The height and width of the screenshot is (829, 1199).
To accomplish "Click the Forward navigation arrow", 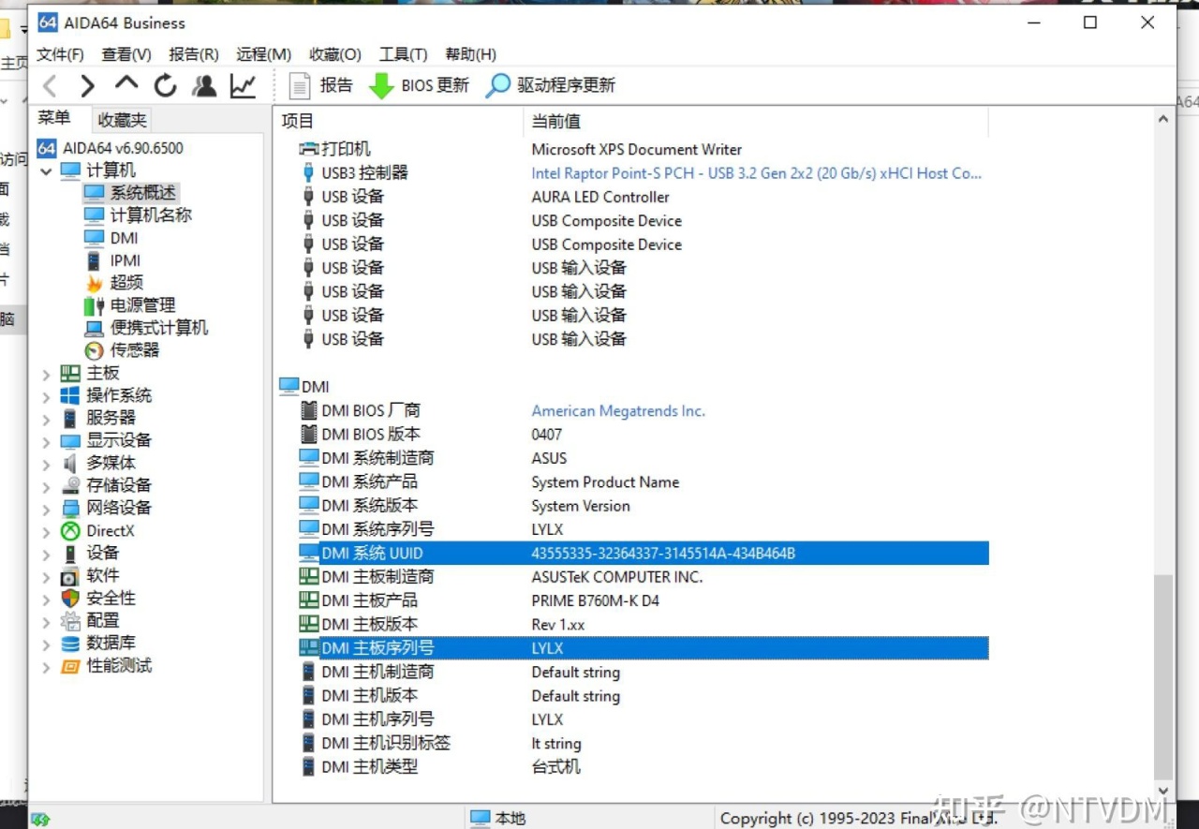I will click(87, 86).
